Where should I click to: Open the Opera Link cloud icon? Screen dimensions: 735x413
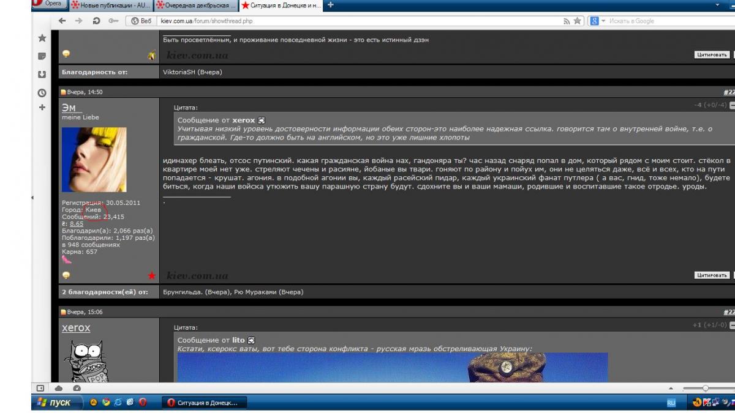click(59, 388)
